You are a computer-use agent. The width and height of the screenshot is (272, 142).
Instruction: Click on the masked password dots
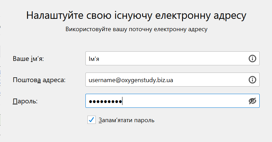[105, 101]
